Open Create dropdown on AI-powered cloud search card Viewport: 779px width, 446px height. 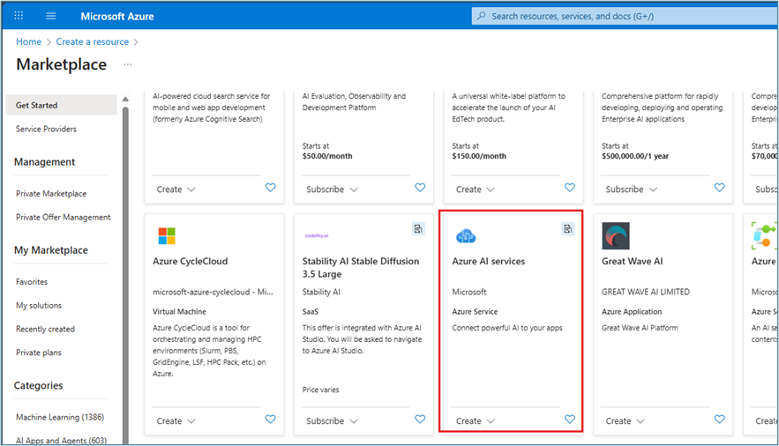point(176,190)
